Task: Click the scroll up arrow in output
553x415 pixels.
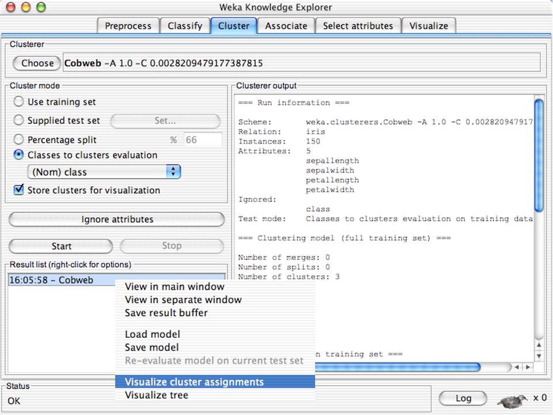Action: point(539,345)
